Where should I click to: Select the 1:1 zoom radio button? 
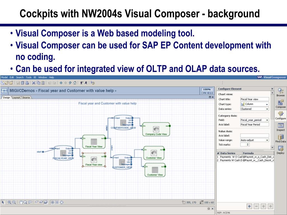209,93
